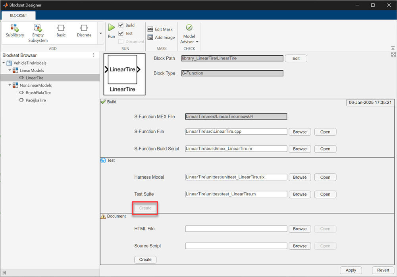Open the Blockset Browser options menu
397x277 pixels.
coord(94,55)
